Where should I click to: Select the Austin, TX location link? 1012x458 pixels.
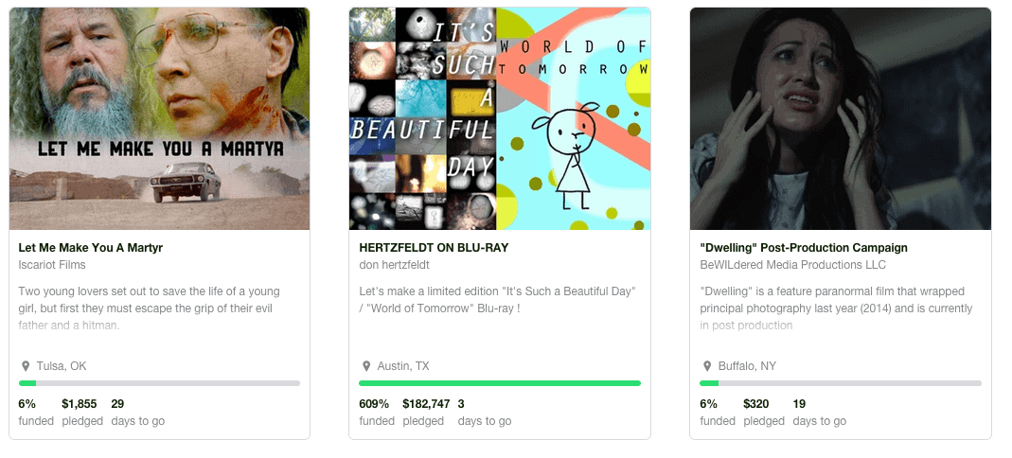point(404,366)
